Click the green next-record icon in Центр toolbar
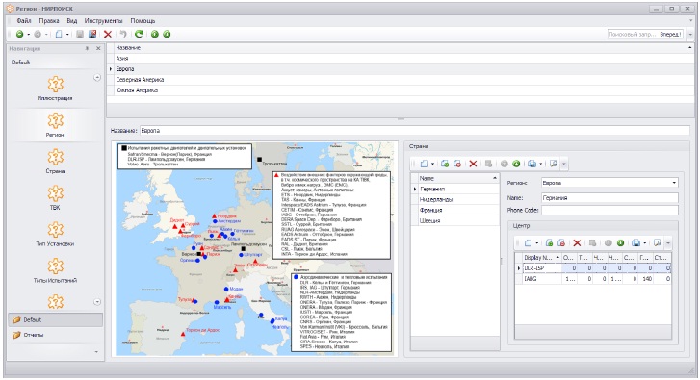 (x=620, y=243)
